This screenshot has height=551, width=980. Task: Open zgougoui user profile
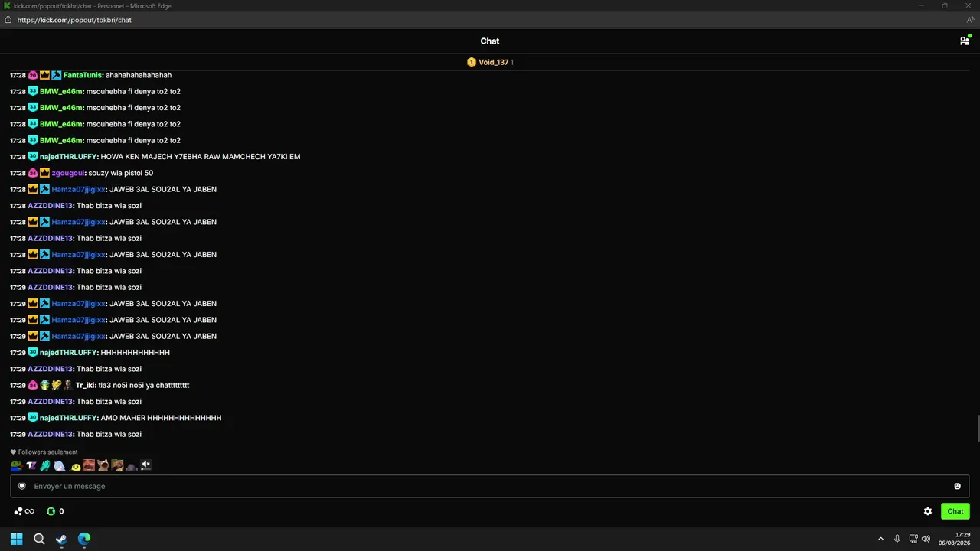68,173
